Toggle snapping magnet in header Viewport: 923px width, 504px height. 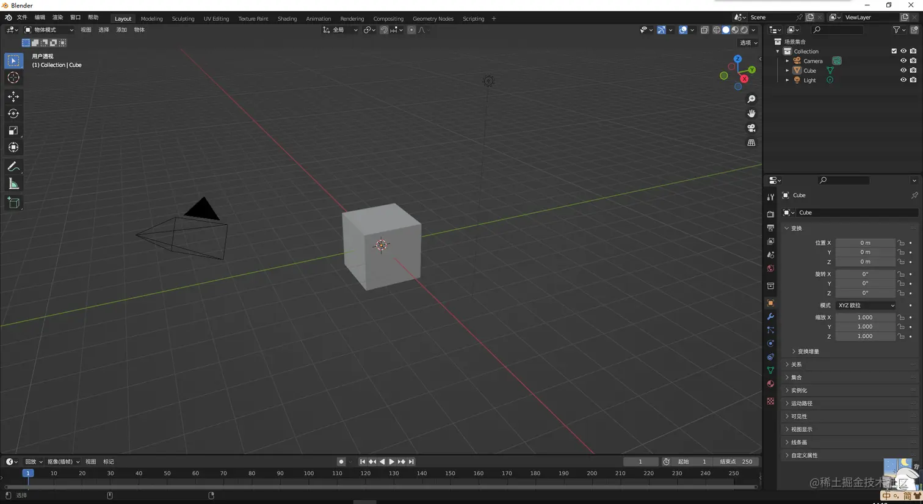(x=384, y=30)
